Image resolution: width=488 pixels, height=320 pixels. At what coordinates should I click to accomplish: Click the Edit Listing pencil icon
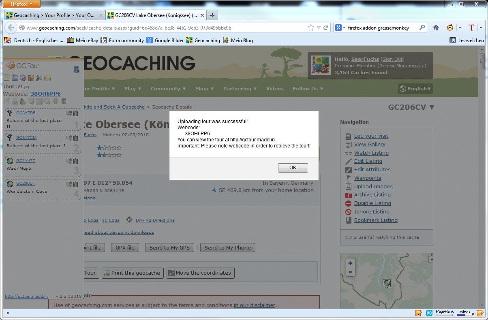tap(348, 161)
